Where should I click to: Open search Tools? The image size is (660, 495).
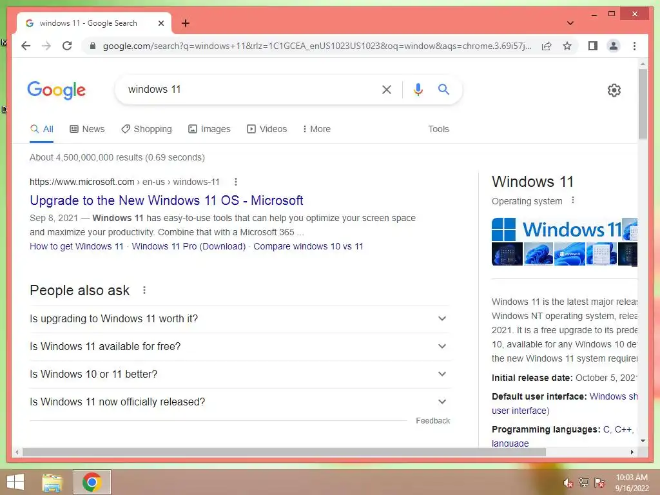(x=438, y=129)
